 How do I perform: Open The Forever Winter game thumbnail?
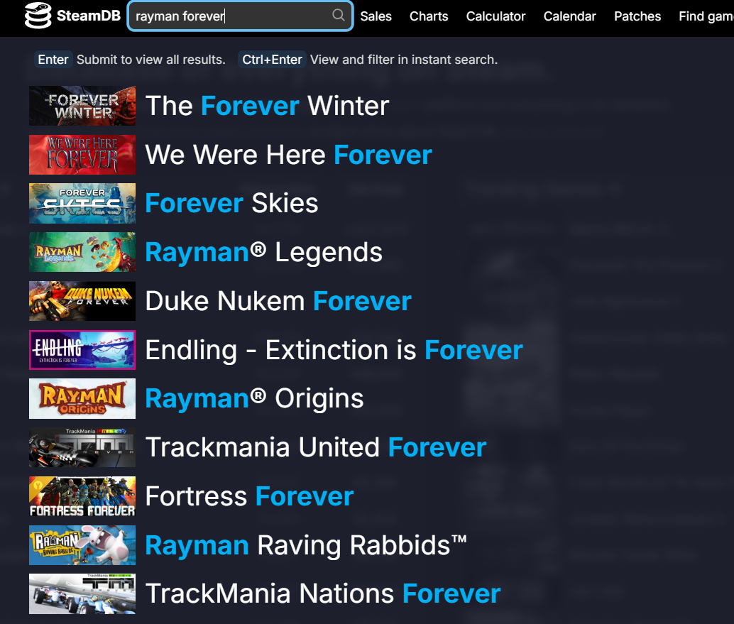(82, 106)
